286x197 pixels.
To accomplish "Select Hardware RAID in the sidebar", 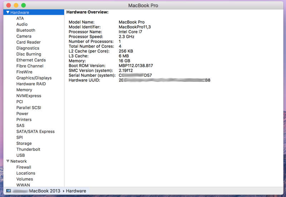I will tap(31, 84).
